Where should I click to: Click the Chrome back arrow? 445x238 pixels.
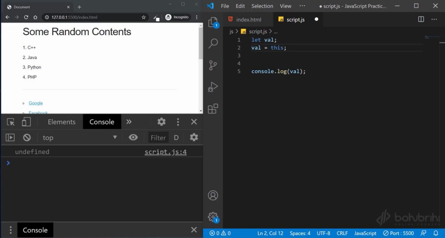[8, 17]
